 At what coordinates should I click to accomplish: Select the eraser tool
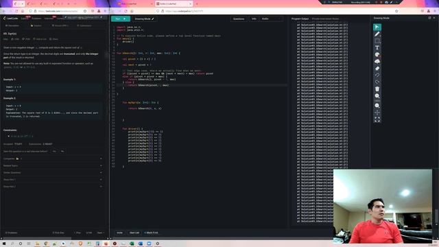377,69
